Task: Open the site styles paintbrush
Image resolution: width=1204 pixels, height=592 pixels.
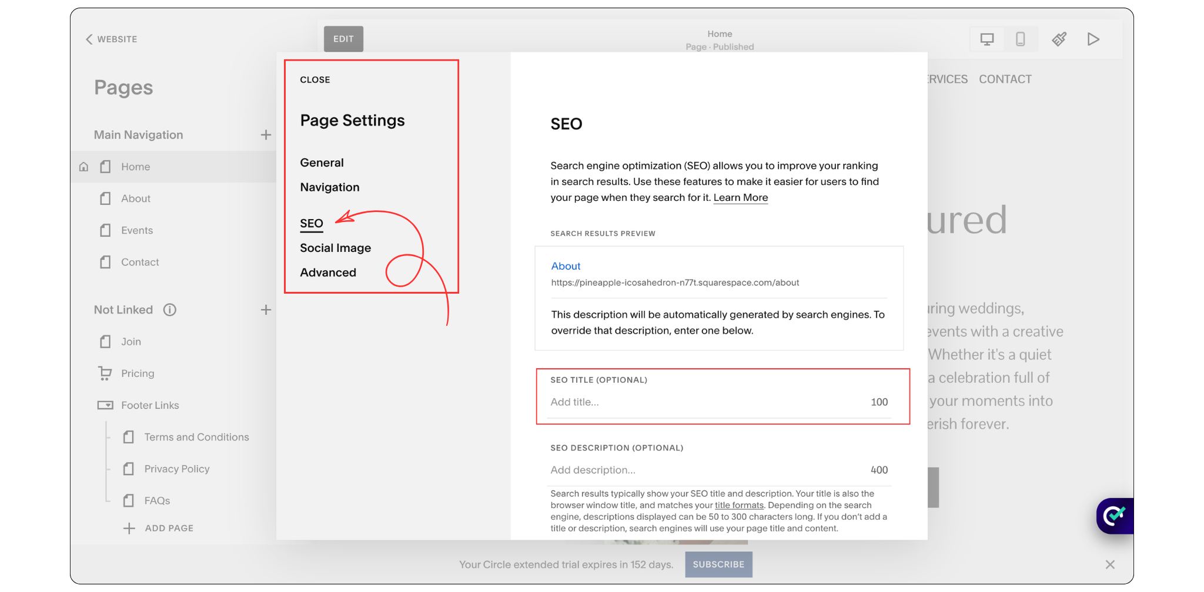Action: 1059,39
